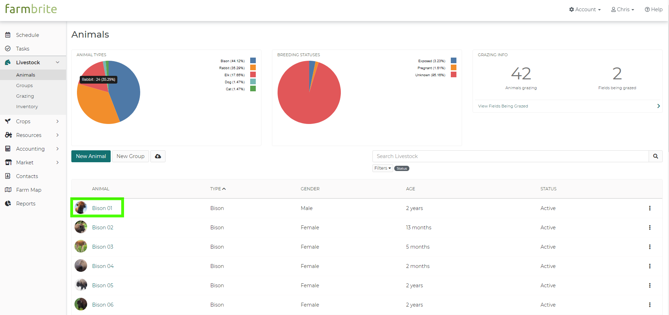
Task: Select the Inventory submenu item
Action: 27,106
